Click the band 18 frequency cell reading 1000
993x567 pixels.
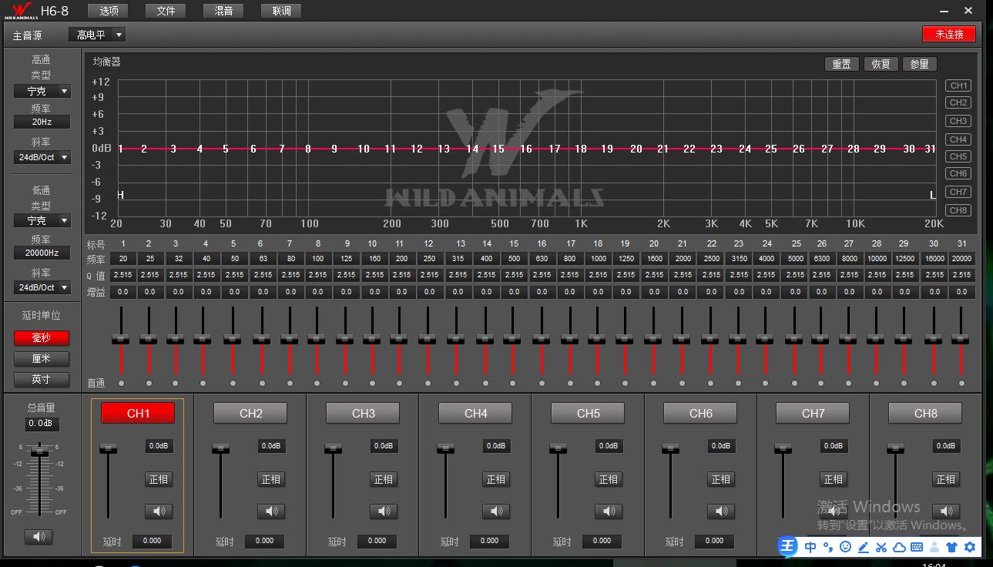click(x=598, y=259)
